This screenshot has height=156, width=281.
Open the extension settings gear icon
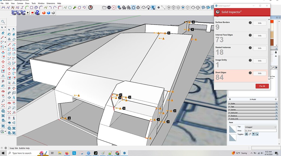[109, 7]
